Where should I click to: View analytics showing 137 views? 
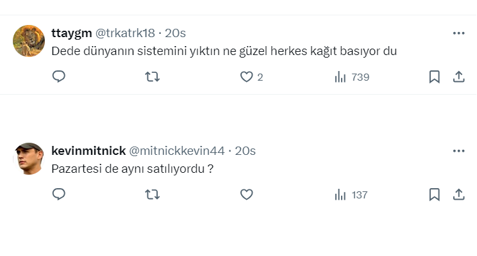351,195
